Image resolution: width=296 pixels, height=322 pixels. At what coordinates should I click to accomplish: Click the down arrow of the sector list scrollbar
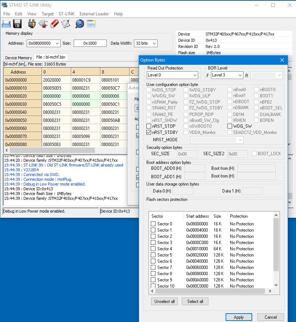pyautogui.click(x=276, y=285)
